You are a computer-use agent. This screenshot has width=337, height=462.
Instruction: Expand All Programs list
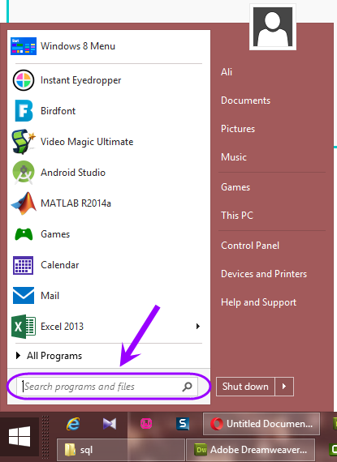(49, 356)
